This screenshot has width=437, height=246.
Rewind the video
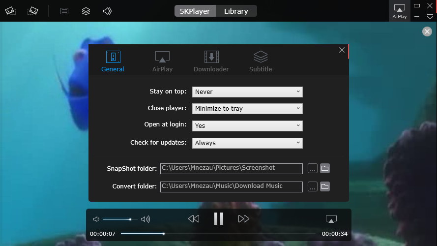pyautogui.click(x=194, y=218)
